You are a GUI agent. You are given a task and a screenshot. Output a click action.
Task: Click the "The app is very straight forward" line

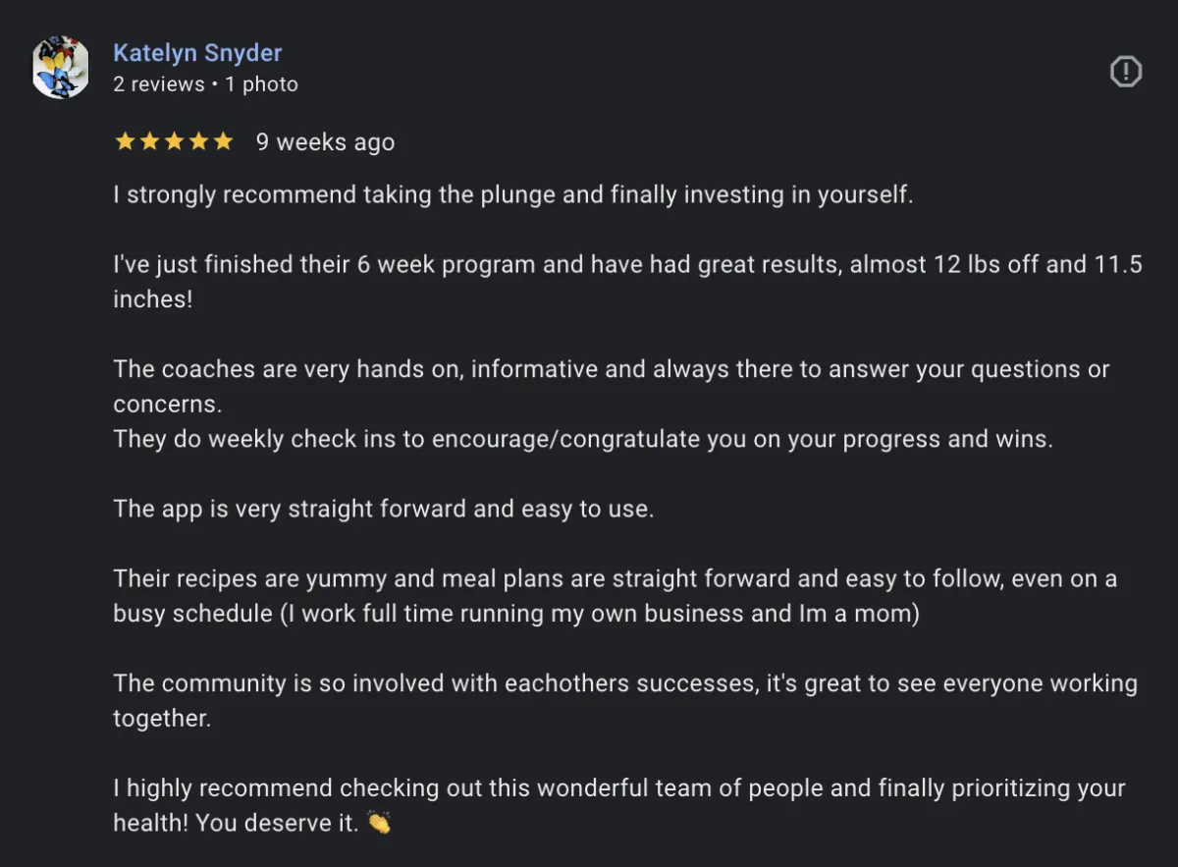click(x=383, y=509)
